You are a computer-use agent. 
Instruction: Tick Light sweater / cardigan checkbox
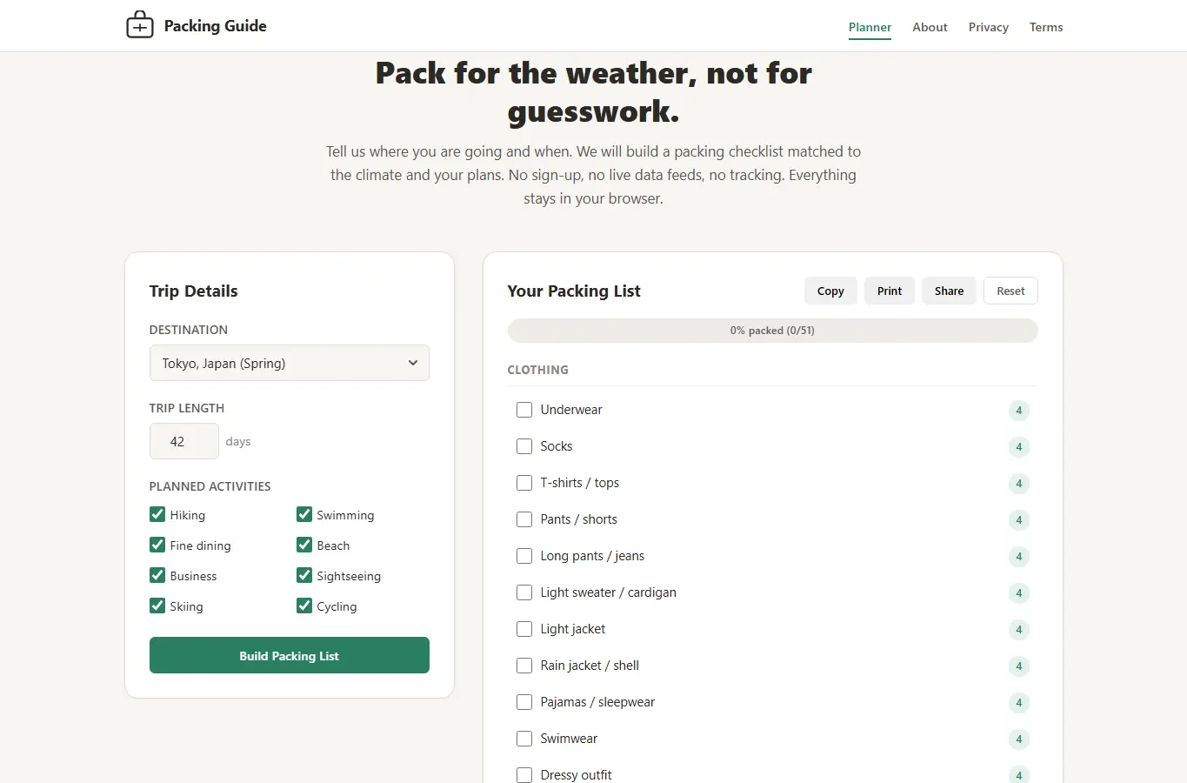click(x=524, y=592)
